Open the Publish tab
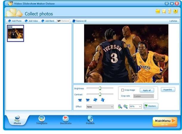The image size is (182, 134). [90, 120]
